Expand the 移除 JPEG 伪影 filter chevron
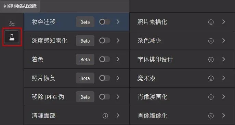The width and height of the screenshot is (235, 125). (x=118, y=97)
